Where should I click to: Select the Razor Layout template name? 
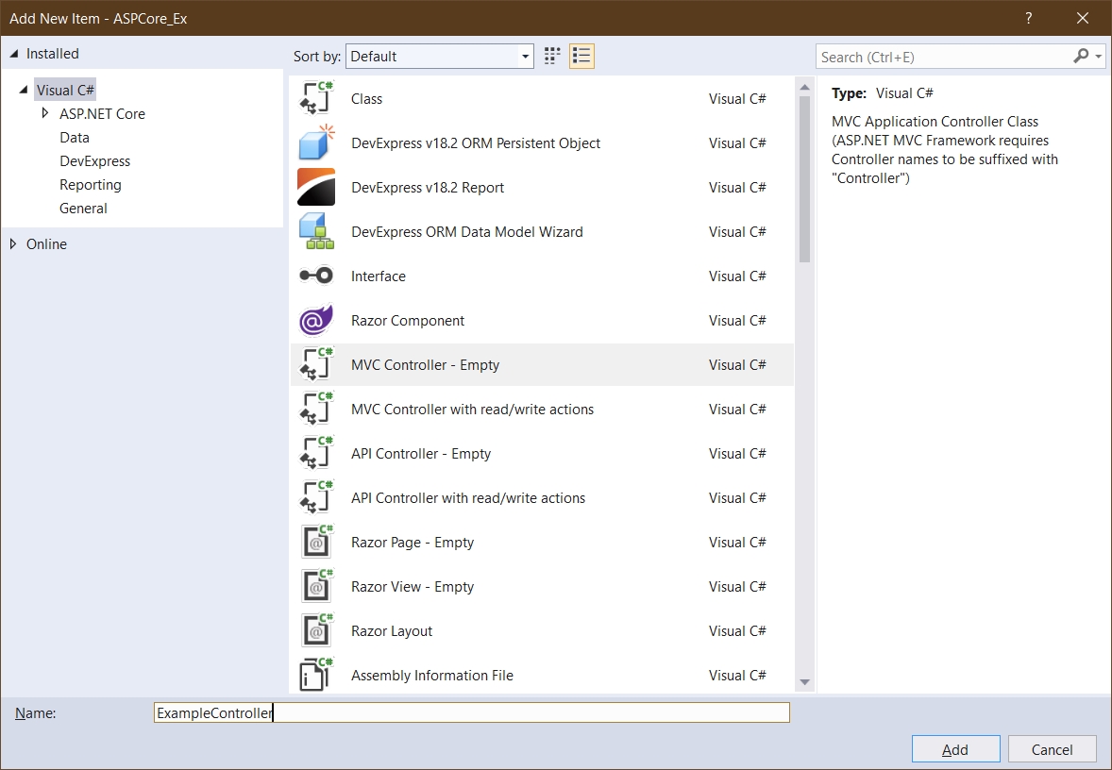pyautogui.click(x=392, y=631)
